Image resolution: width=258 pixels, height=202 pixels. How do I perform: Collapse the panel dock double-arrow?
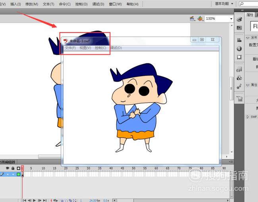click(243, 10)
